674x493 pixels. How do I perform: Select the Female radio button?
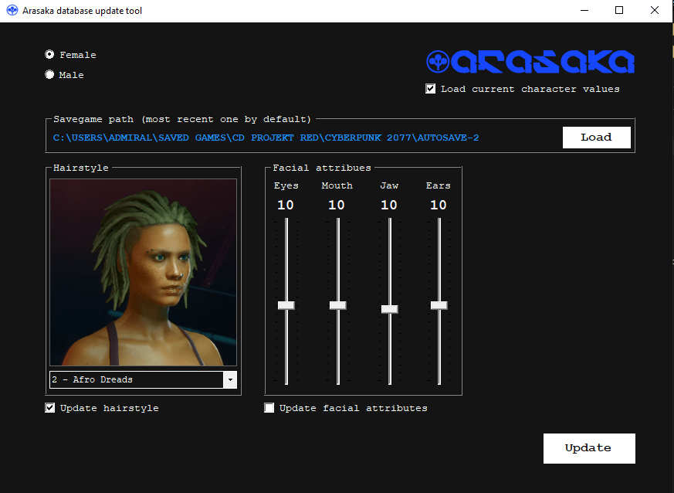[50, 55]
